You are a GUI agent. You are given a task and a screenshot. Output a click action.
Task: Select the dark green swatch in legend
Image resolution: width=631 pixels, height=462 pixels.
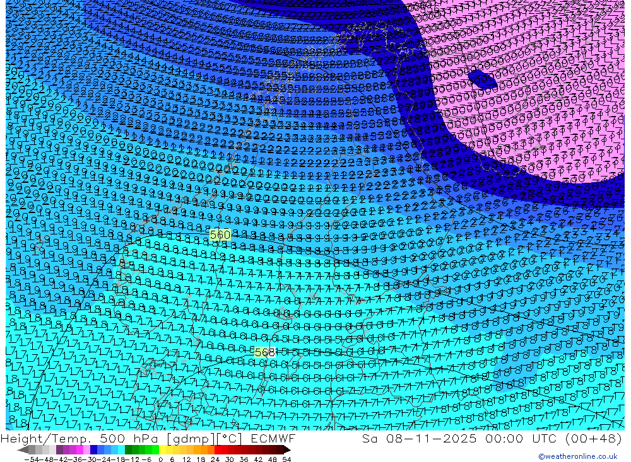coord(129,450)
